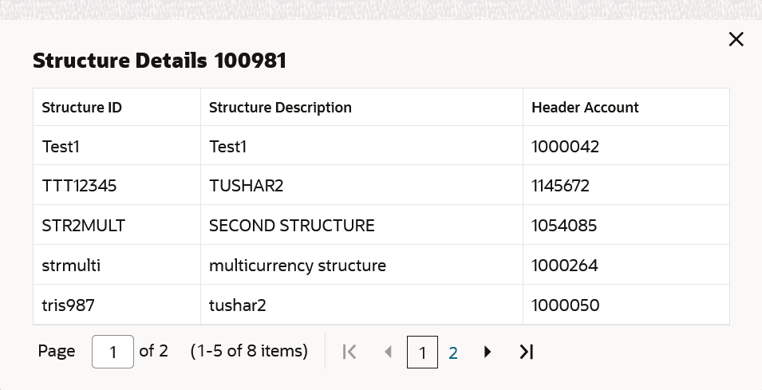Click the SECOND STRUCTURE description cell
The image size is (762, 390).
tap(292, 226)
